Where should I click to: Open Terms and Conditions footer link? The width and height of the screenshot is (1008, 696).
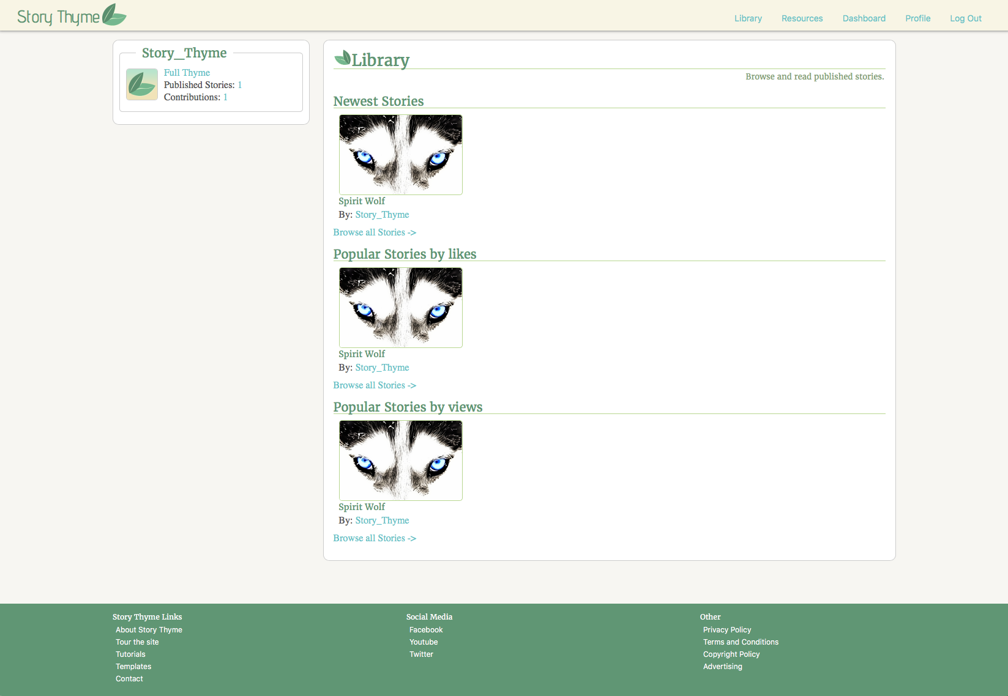tap(741, 642)
